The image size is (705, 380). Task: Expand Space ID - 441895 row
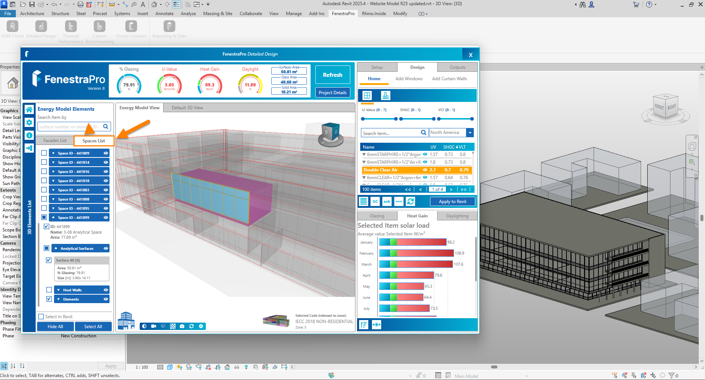53,208
